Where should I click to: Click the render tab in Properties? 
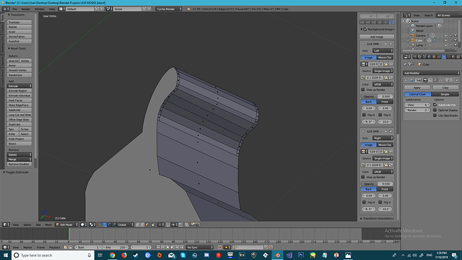coord(415,57)
